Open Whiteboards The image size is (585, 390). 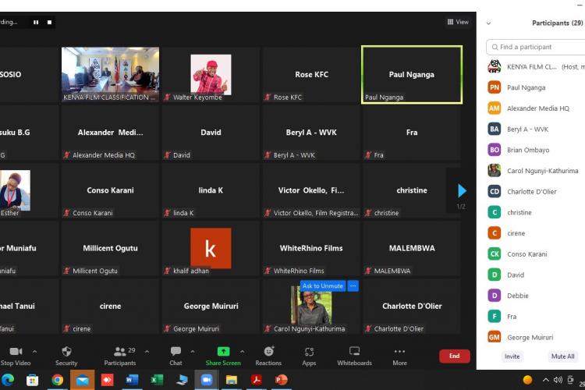click(x=354, y=352)
